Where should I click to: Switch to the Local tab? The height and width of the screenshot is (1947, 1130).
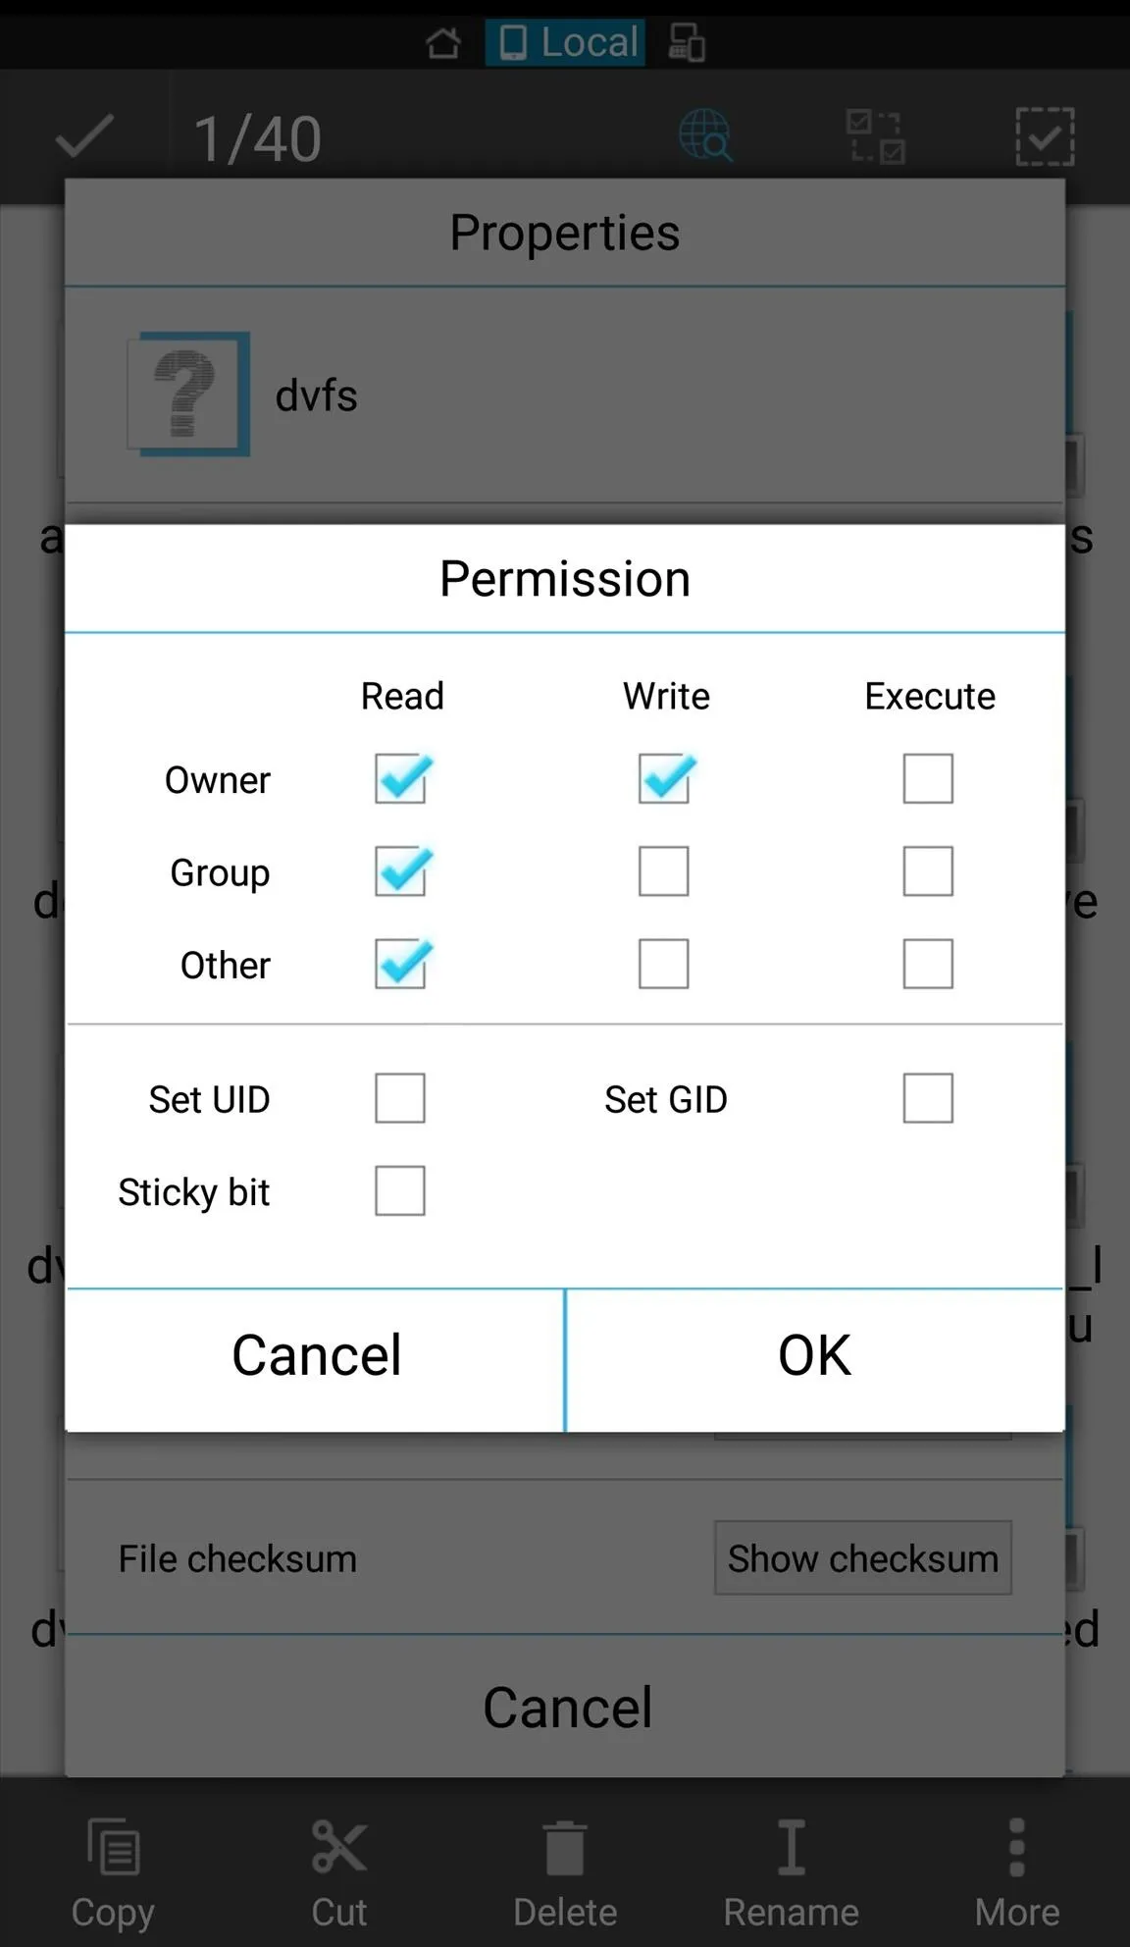(566, 42)
